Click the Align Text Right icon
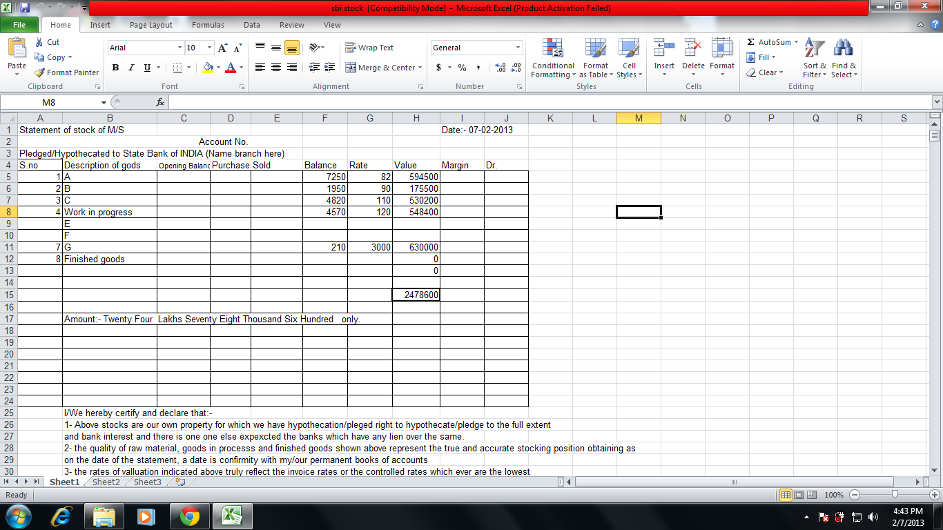This screenshot has width=943, height=530. [292, 68]
